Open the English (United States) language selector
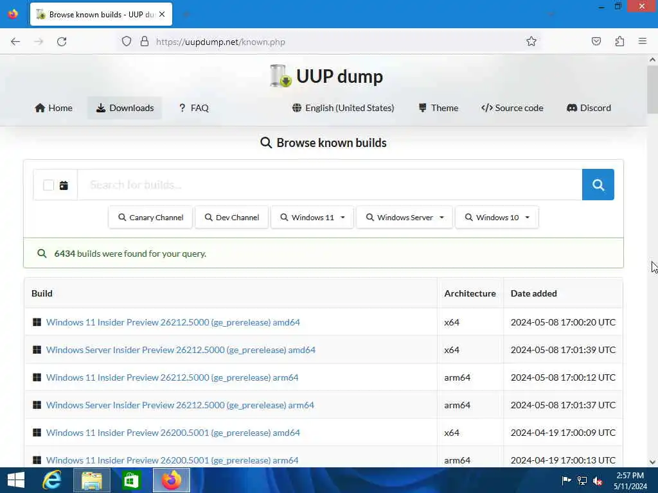 [343, 108]
